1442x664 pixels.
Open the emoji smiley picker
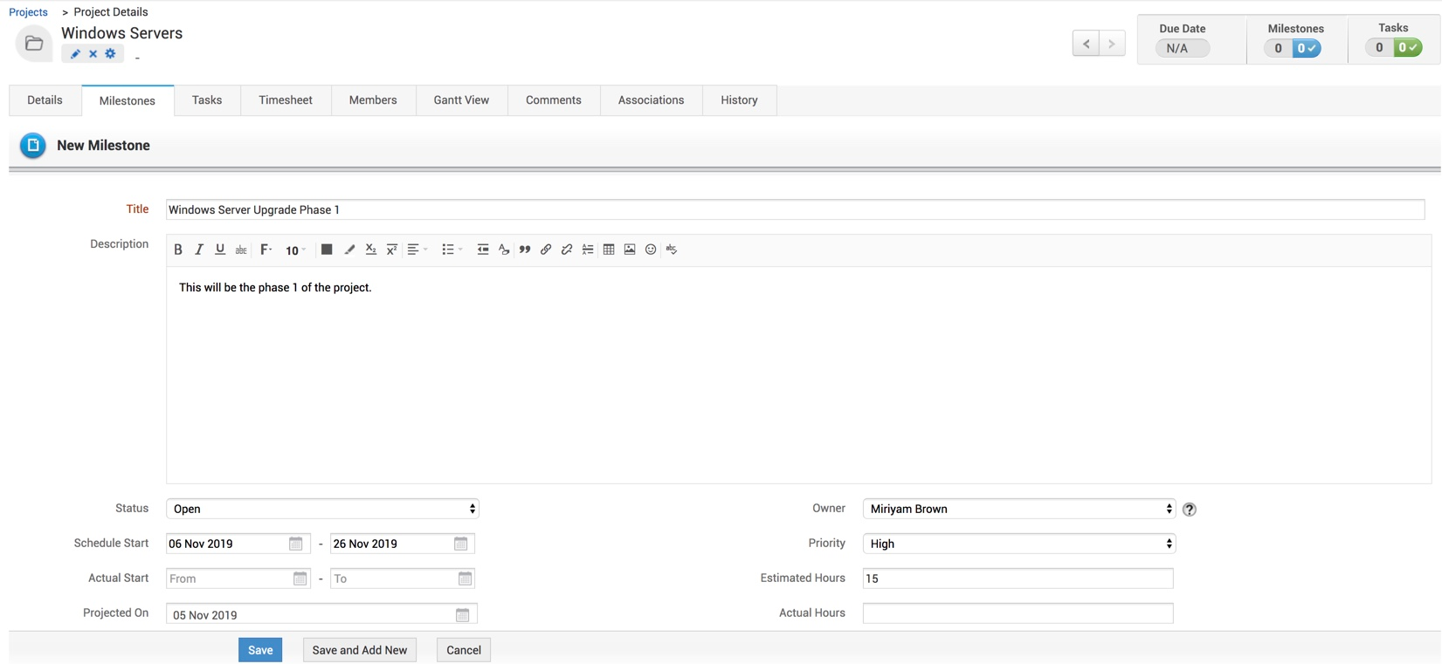[651, 250]
